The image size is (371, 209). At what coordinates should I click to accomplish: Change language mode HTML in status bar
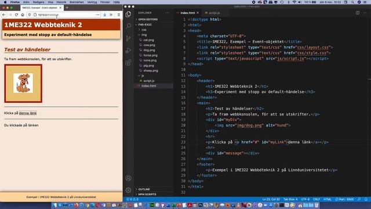pos(327,199)
